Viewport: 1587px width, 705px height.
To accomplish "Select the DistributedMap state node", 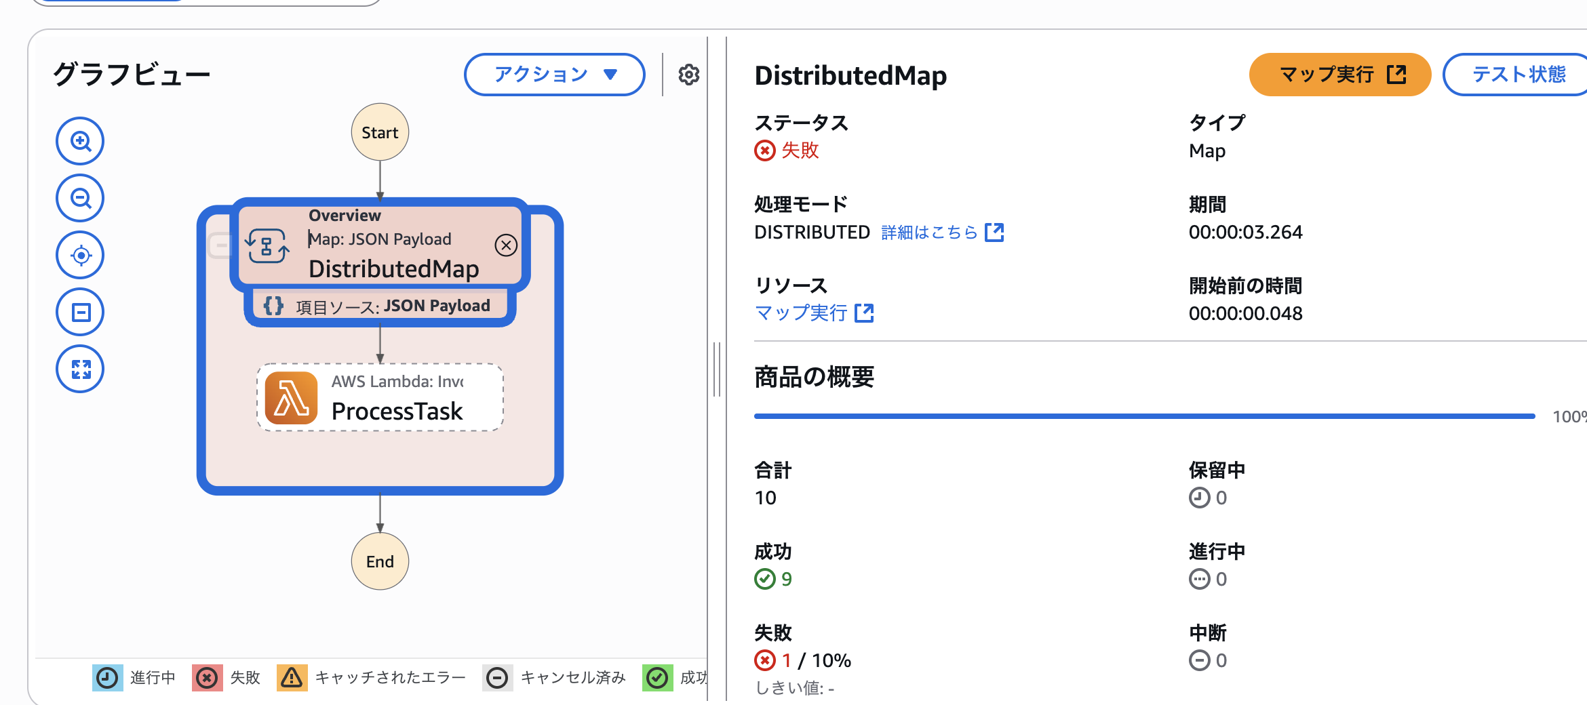I will [380, 245].
